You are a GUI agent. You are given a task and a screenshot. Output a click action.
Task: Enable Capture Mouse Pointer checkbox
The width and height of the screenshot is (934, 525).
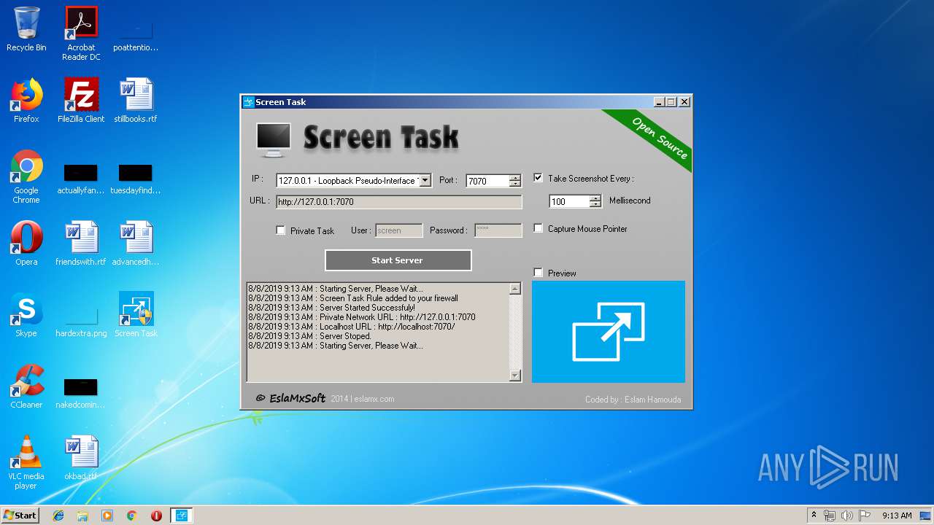click(538, 228)
